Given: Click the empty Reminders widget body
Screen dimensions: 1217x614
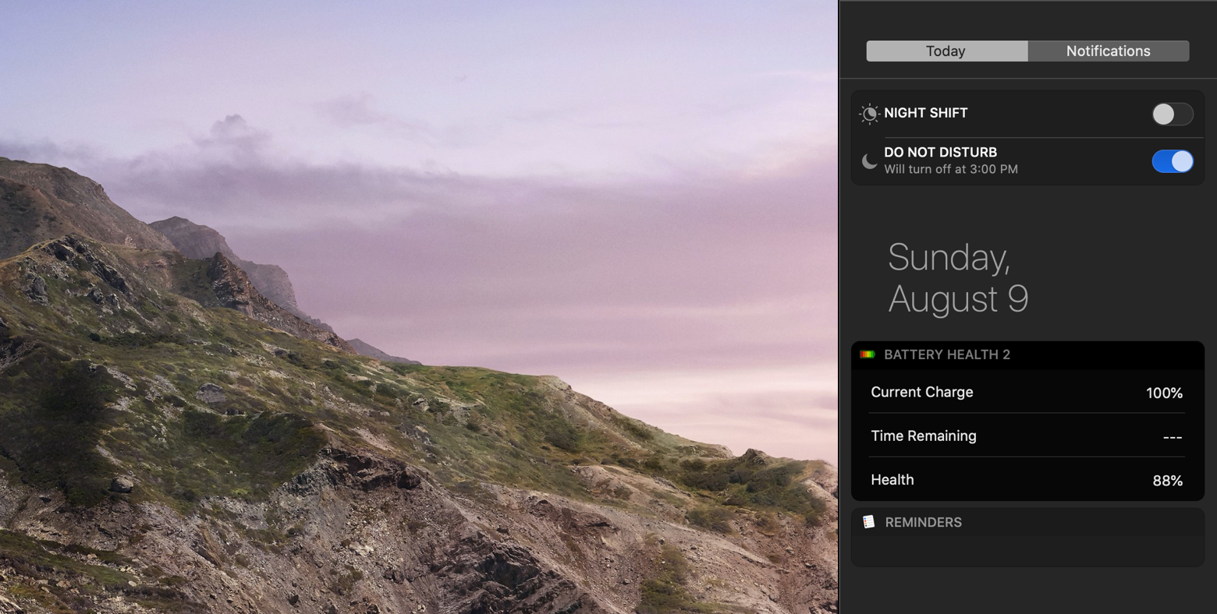Looking at the screenshot, I should [x=1027, y=550].
